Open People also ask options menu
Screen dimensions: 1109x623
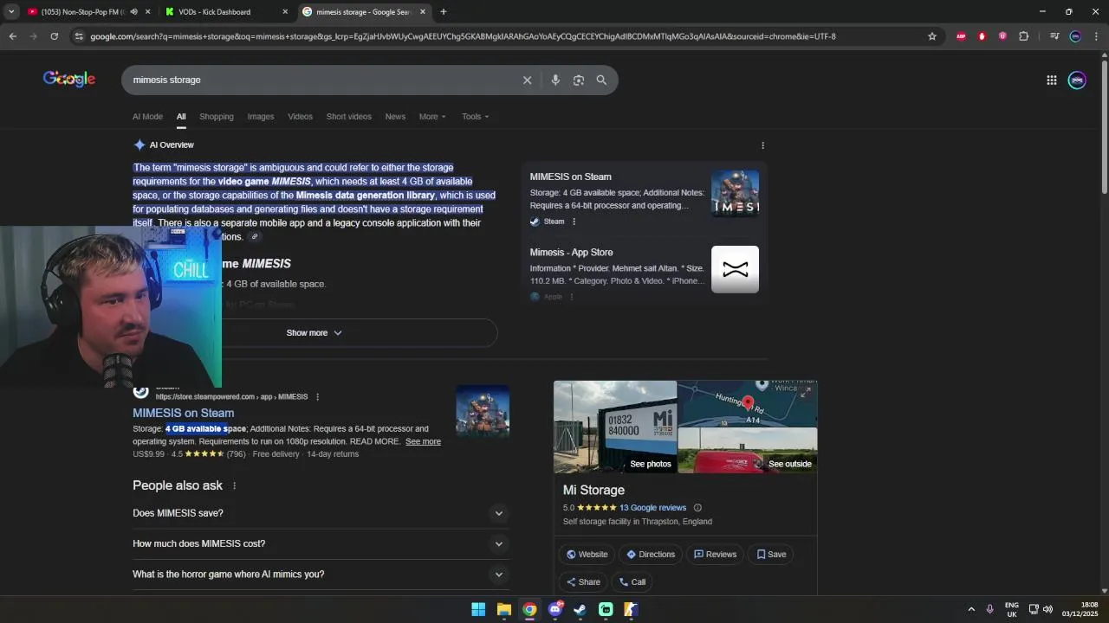point(234,485)
